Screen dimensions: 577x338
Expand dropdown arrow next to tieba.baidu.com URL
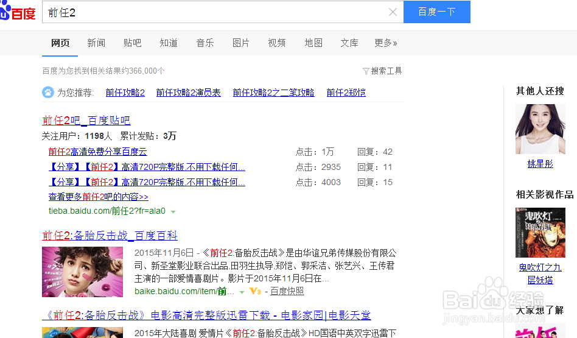[x=173, y=212]
